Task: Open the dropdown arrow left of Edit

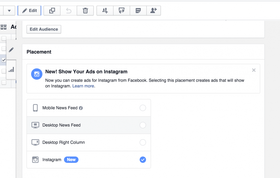Action: click(x=9, y=11)
